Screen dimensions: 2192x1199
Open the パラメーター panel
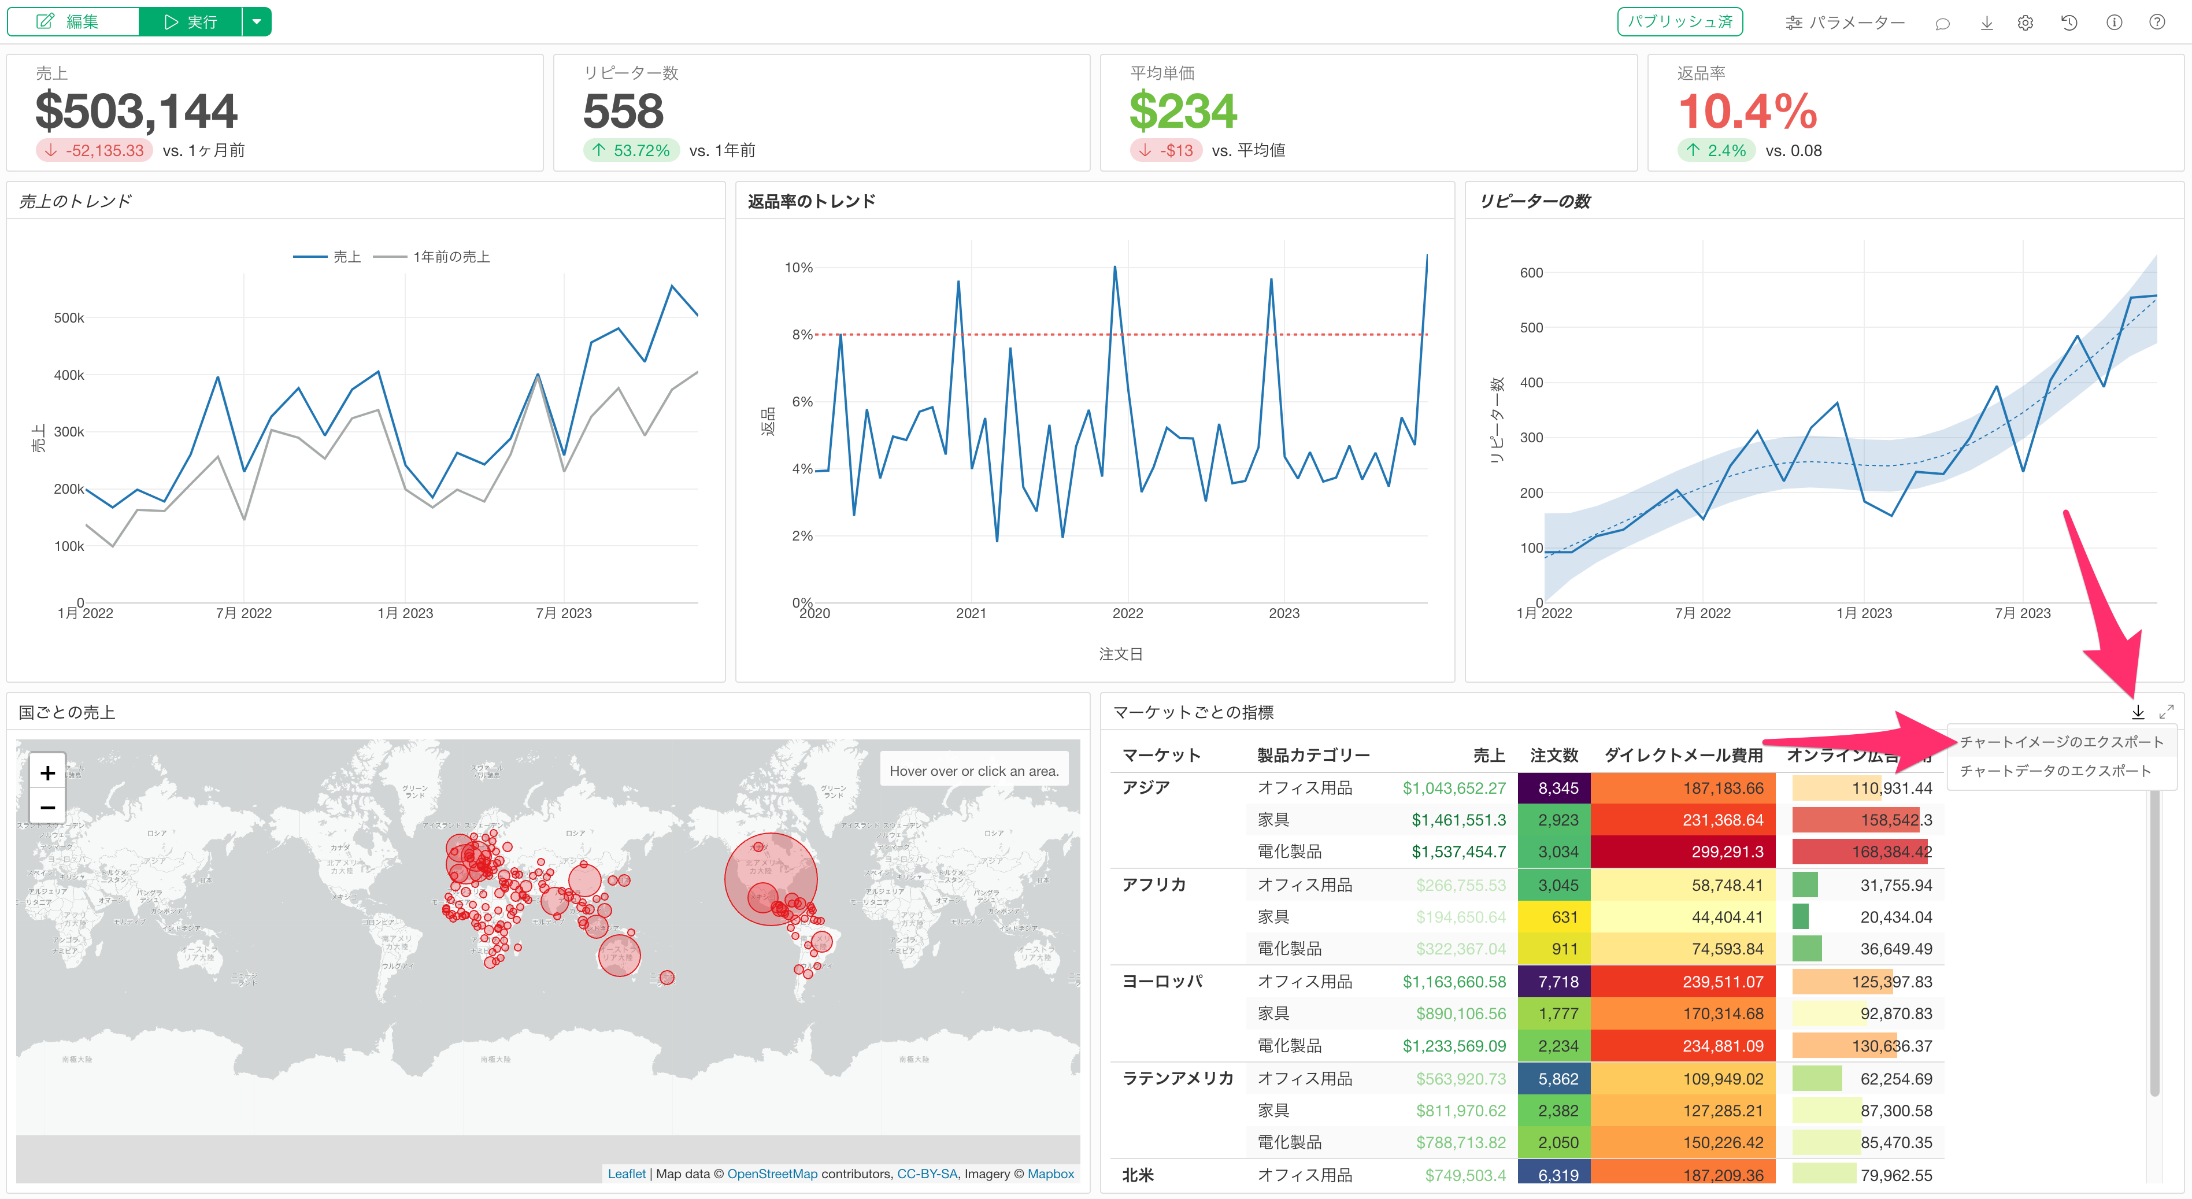[x=1845, y=23]
